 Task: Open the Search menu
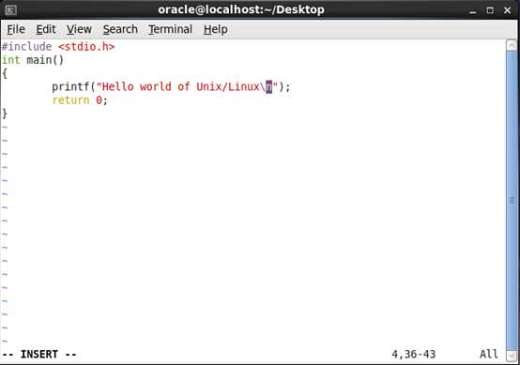tap(120, 29)
